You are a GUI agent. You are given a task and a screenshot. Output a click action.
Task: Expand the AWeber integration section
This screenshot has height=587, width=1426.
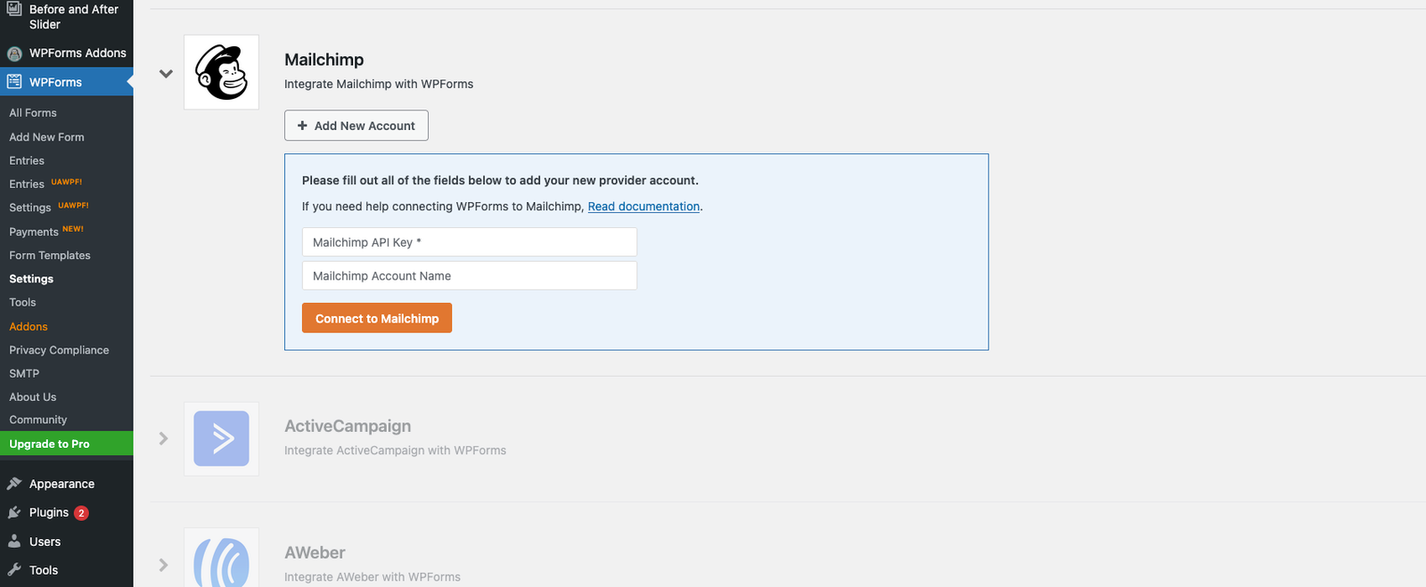coord(164,565)
